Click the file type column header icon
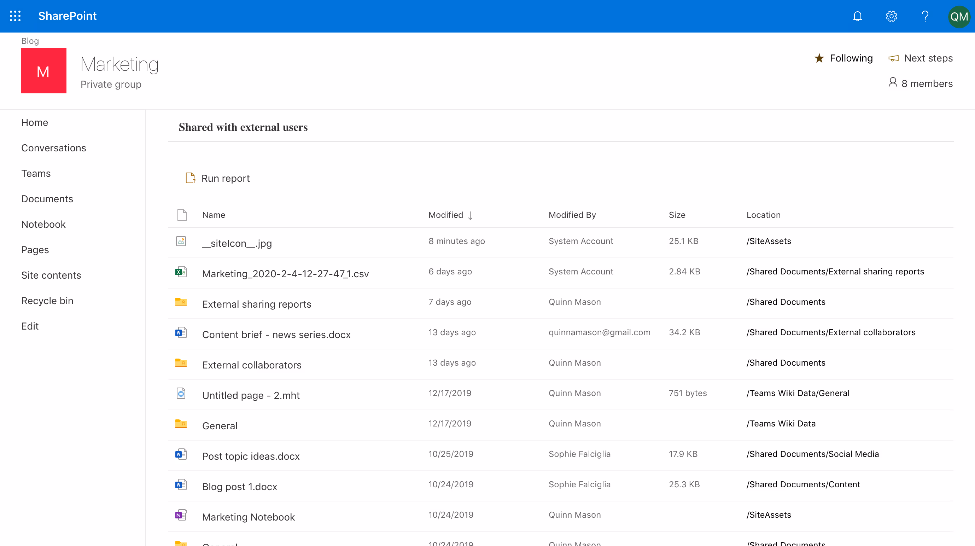Viewport: 975px width, 546px height. point(182,215)
